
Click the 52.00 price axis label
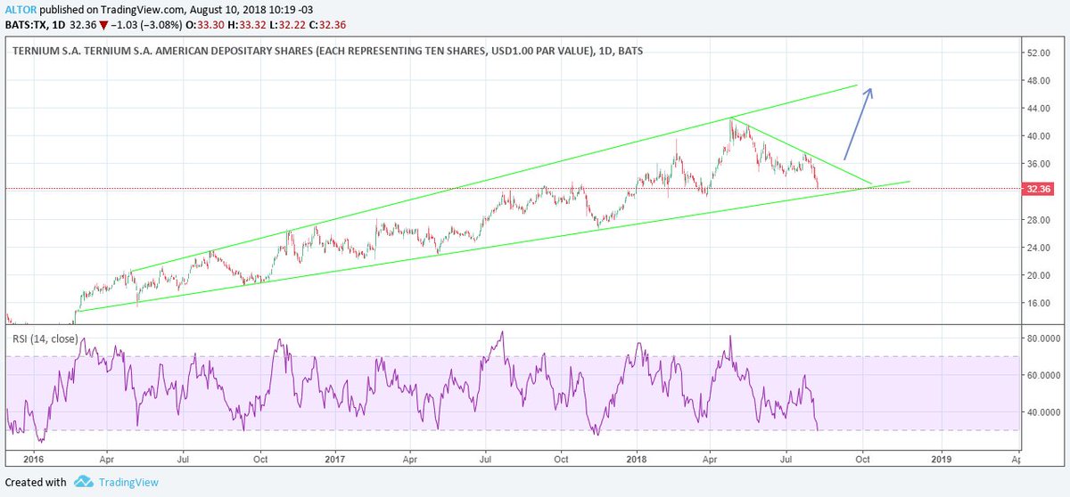[x=1040, y=53]
